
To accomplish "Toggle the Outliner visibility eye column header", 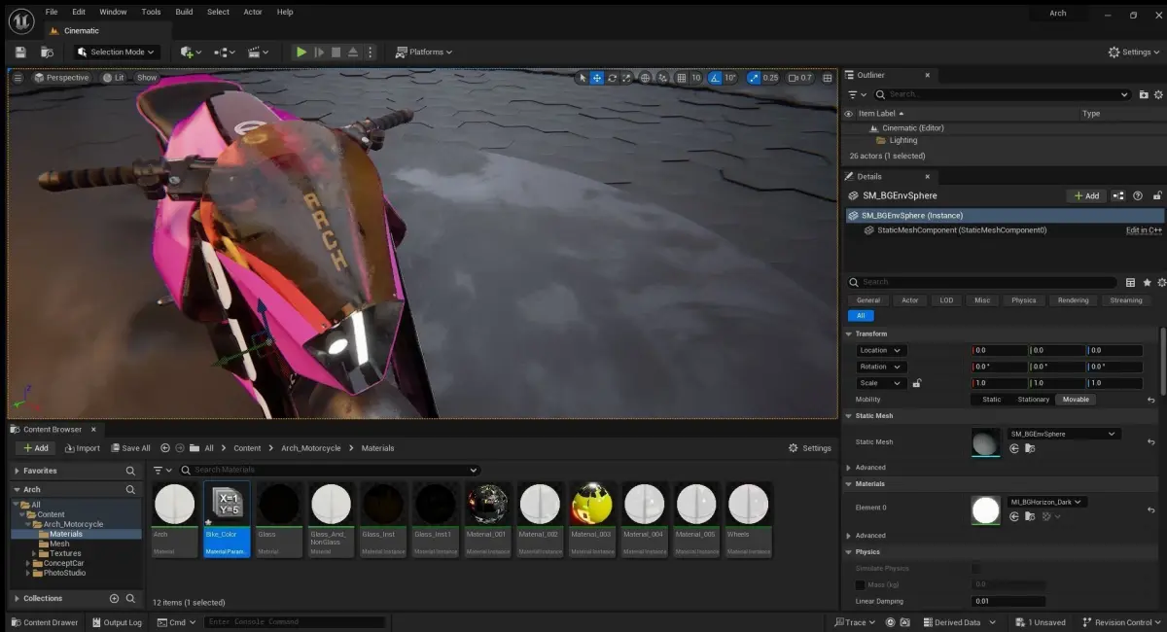I will pos(849,113).
